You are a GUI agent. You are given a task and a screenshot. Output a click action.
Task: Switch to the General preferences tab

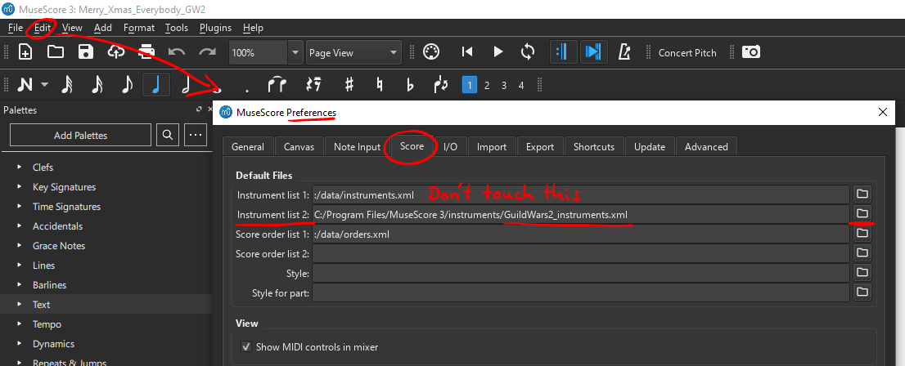point(248,147)
